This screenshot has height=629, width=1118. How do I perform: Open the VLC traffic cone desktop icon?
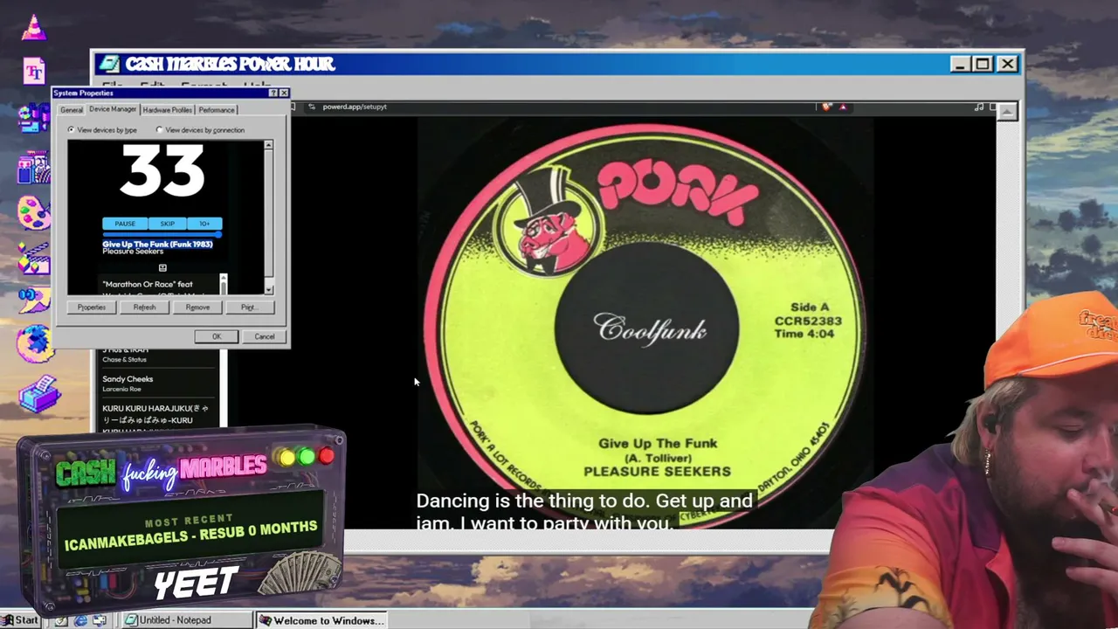pos(33,28)
